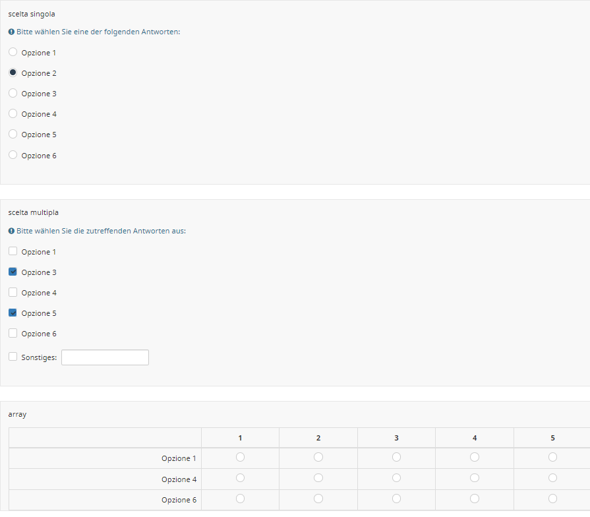This screenshot has height=517, width=590.
Task: Click the 'scelta multipla' question title
Action: 34,212
